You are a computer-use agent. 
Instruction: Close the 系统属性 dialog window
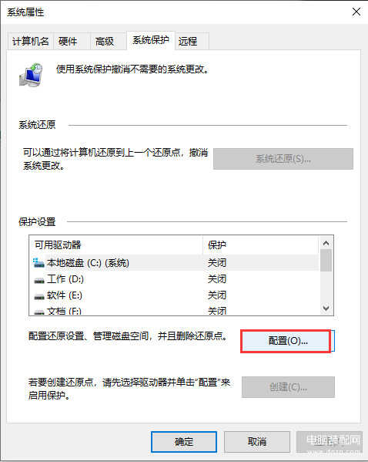356,12
